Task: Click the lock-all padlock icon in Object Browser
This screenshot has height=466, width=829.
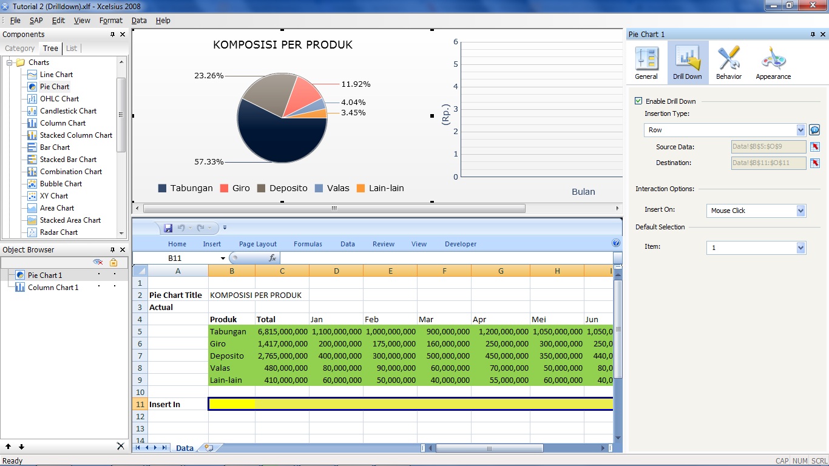Action: point(113,262)
